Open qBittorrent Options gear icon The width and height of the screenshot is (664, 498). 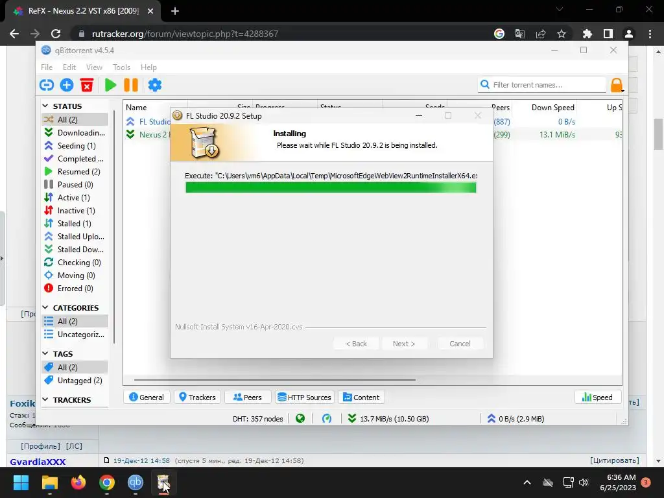coord(154,85)
